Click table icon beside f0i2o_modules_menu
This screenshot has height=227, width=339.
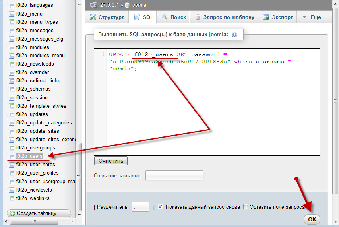pos(12,56)
